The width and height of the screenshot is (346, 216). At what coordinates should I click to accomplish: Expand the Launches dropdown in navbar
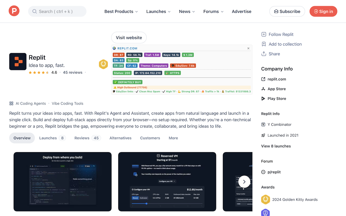pos(158,11)
